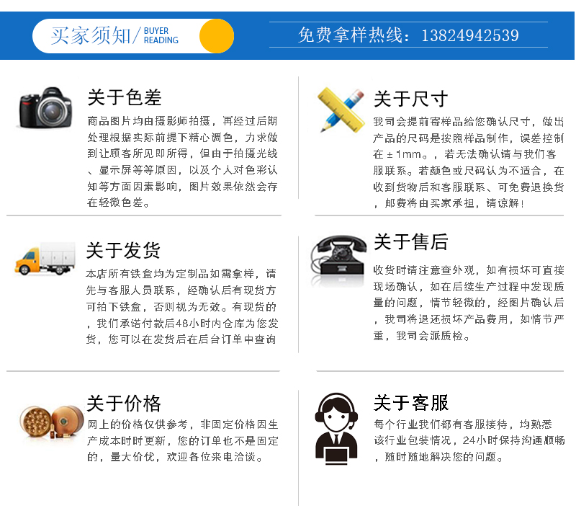Viewport: 576px width, 516px height.
Task: Select the 关于色差 heading
Action: coord(125,97)
